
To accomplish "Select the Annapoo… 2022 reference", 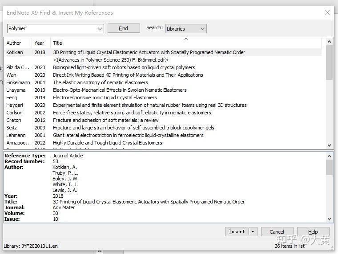I will pyautogui.click(x=163, y=142).
